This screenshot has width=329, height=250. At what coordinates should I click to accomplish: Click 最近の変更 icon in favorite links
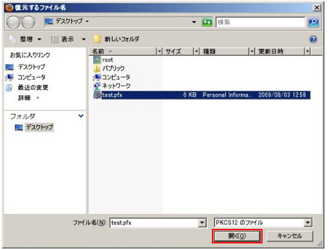(x=9, y=87)
